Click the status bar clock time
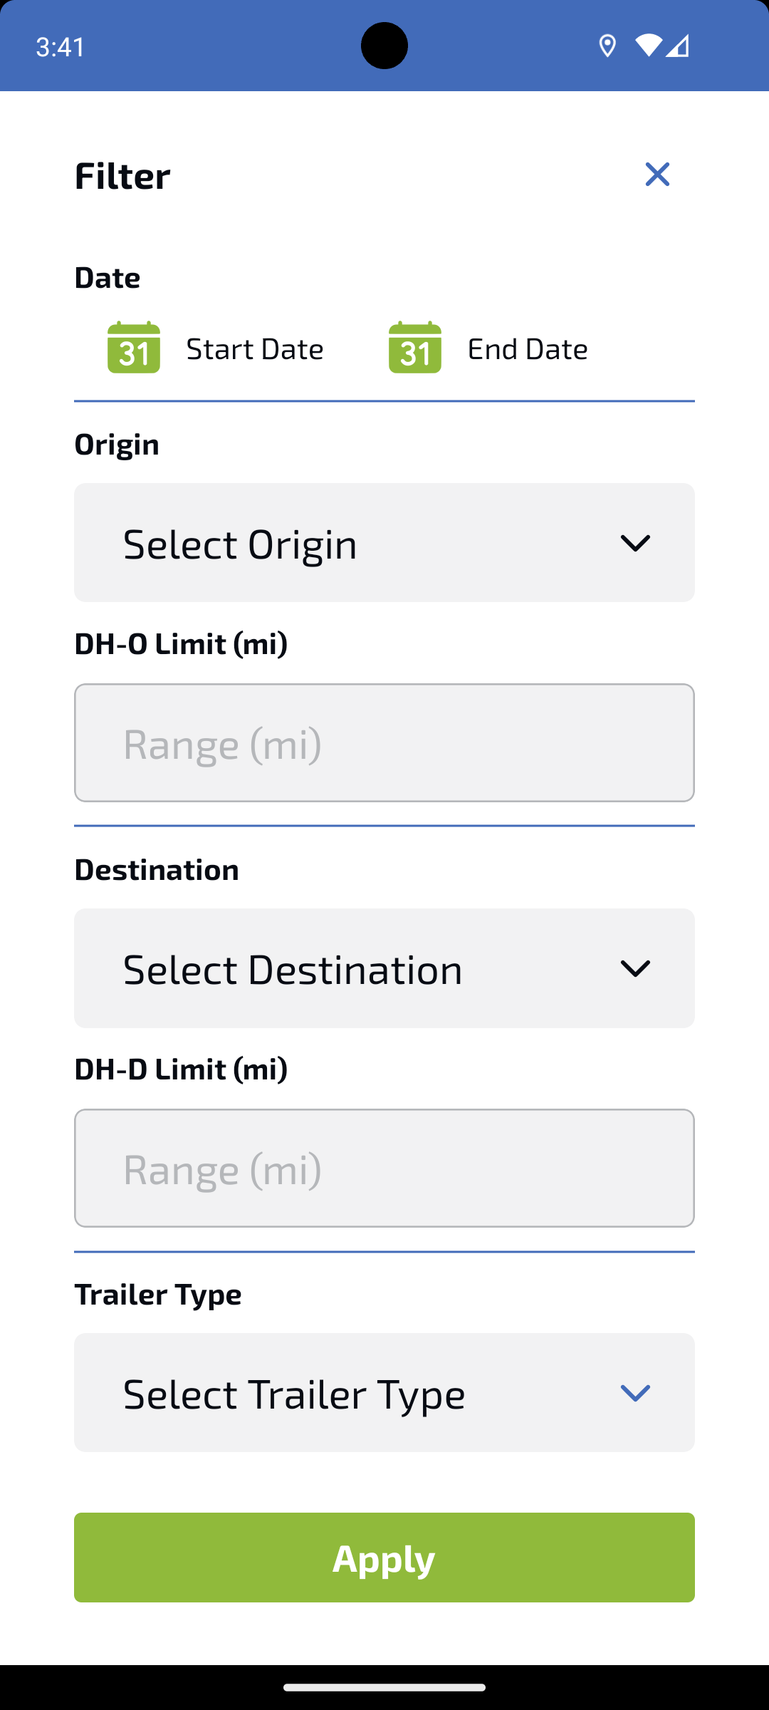The height and width of the screenshot is (1710, 769). click(x=61, y=47)
